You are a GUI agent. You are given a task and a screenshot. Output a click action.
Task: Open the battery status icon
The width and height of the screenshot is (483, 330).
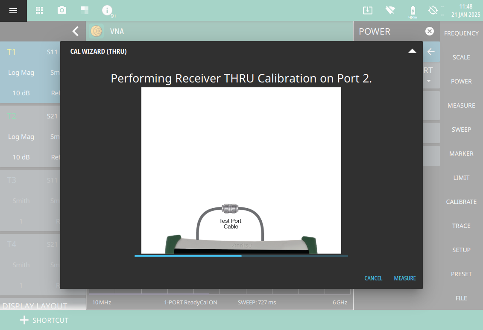[x=413, y=11]
